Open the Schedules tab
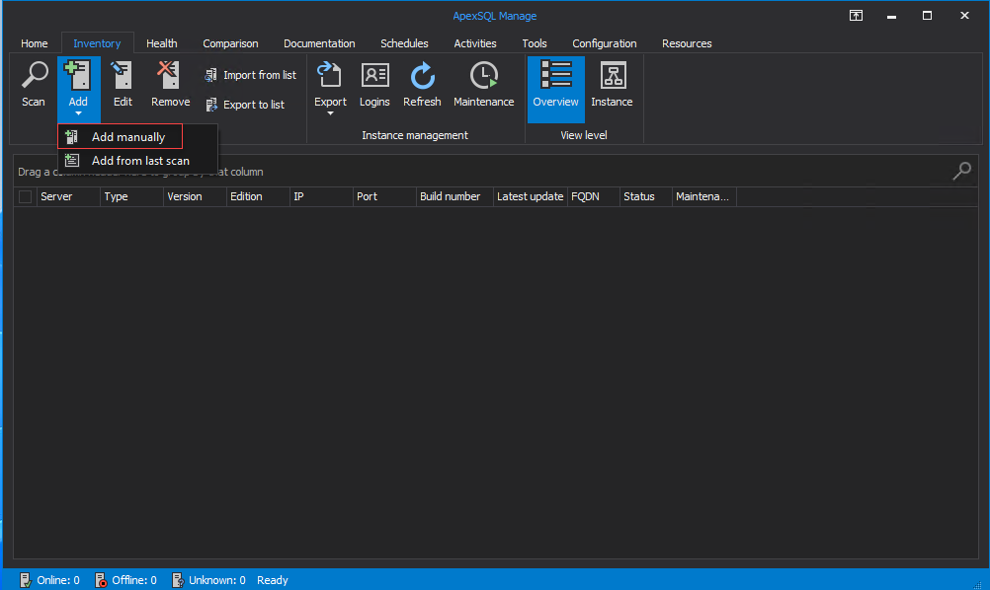Screen dimensions: 990x590 coord(404,43)
